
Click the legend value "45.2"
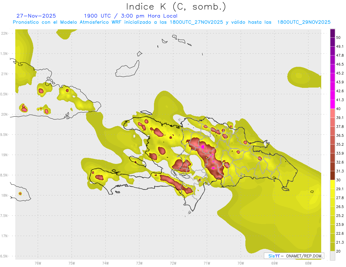pos(340,73)
